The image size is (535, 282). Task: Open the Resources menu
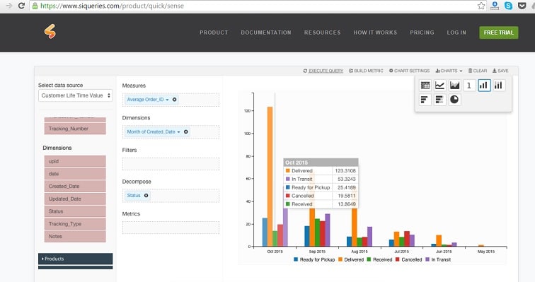click(x=322, y=33)
